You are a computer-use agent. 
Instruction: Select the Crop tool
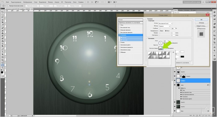pos(2,22)
